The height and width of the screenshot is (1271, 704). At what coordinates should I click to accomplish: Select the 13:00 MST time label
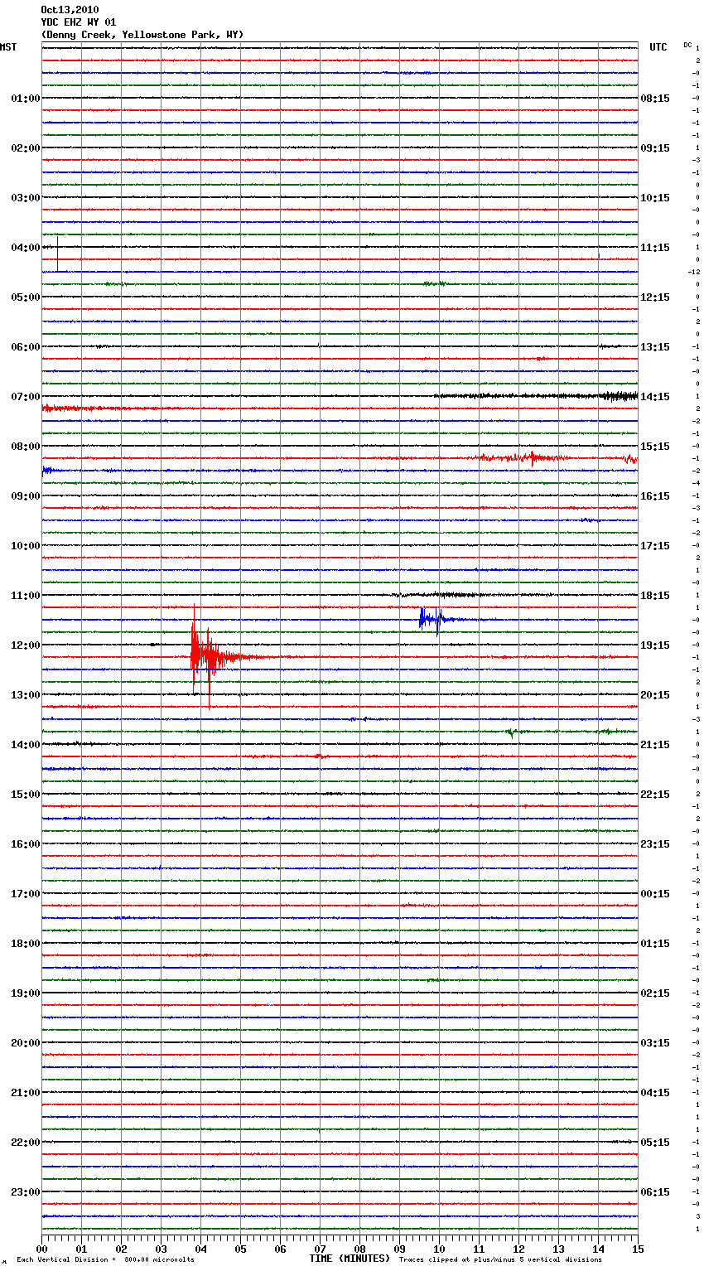point(26,695)
